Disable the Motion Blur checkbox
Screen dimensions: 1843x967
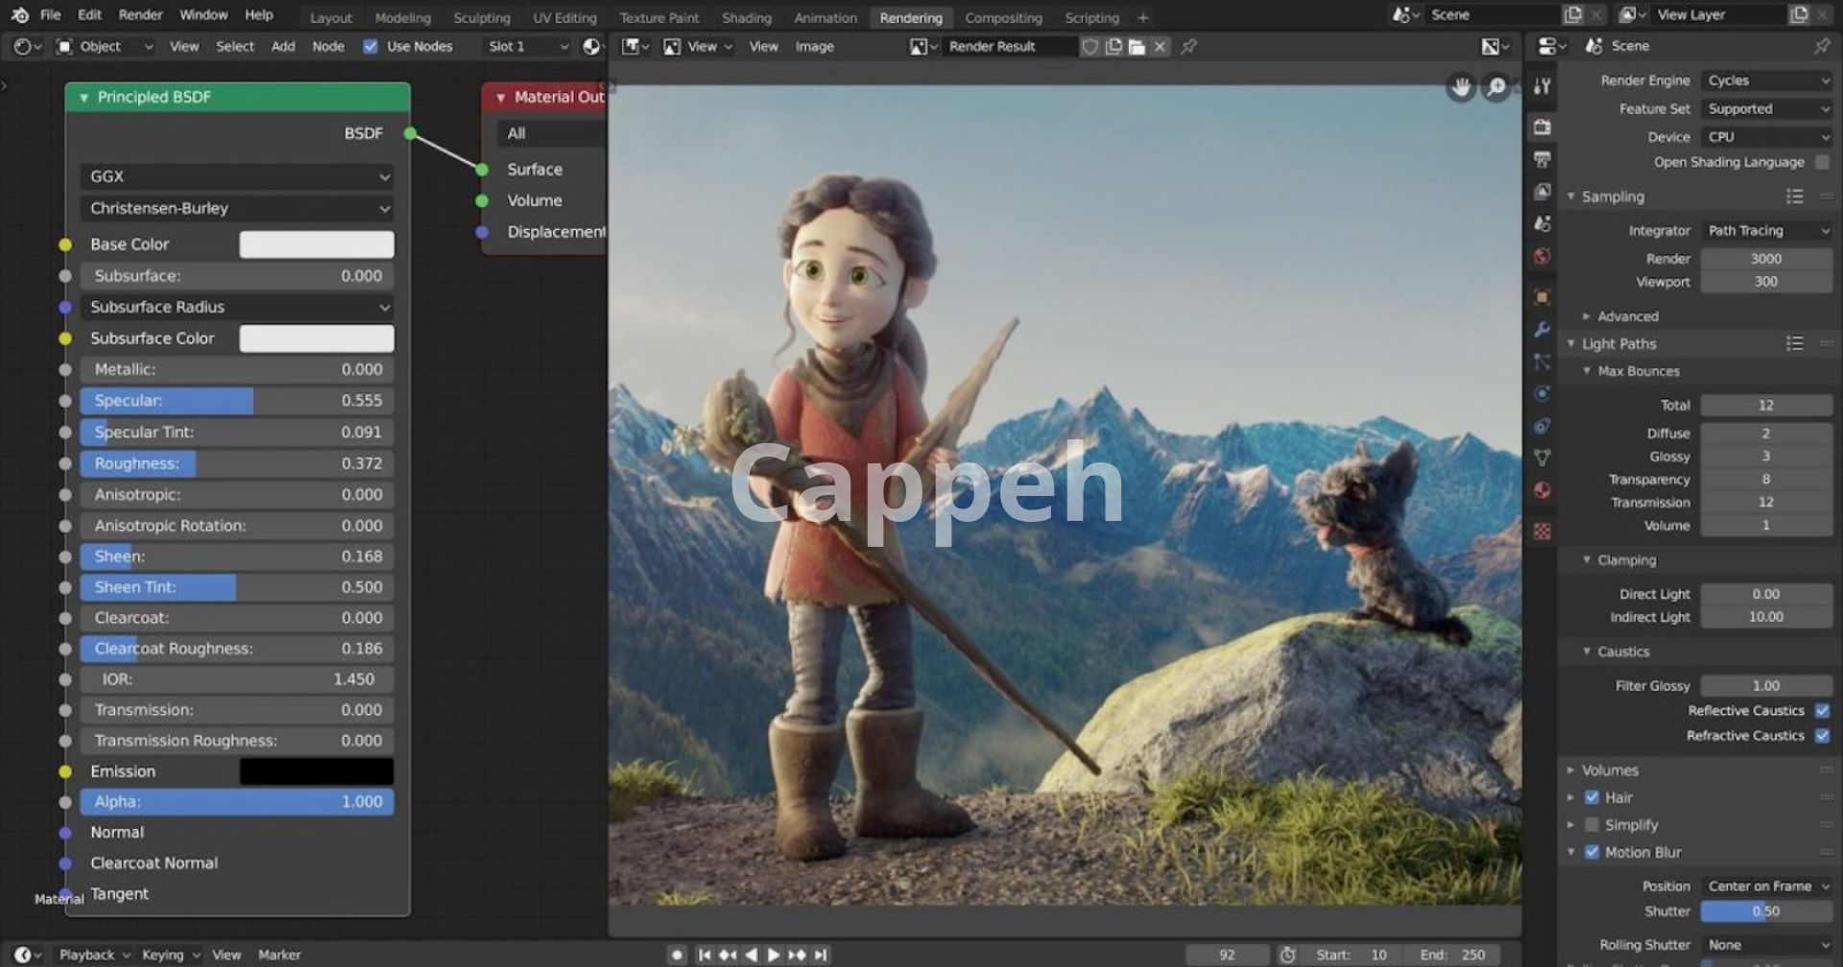(x=1592, y=852)
